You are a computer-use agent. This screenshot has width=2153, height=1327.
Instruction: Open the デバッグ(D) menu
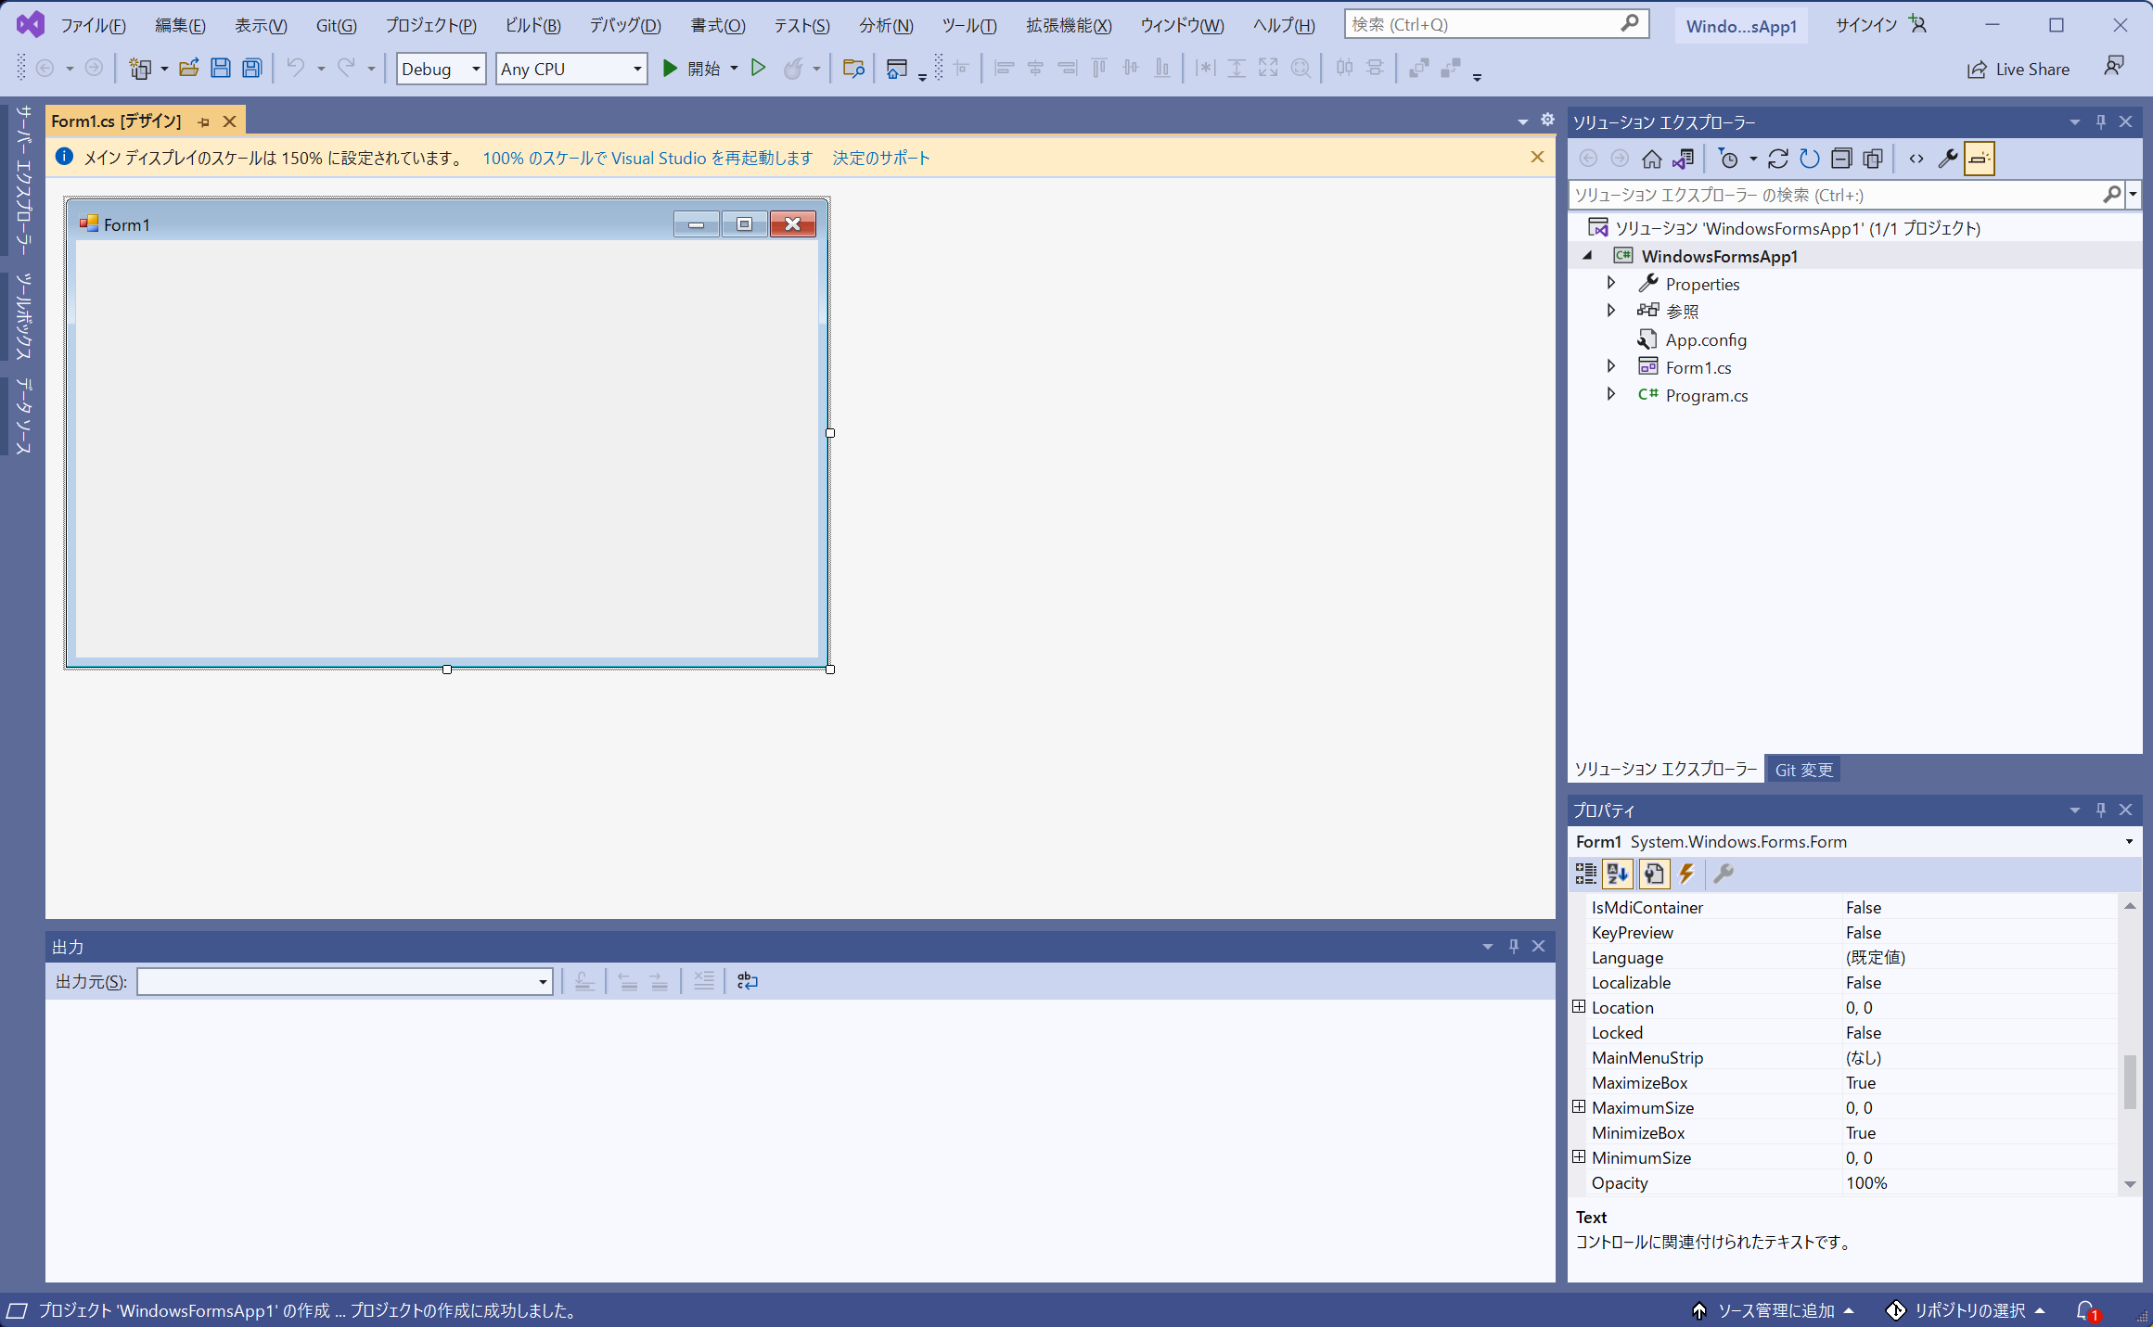(626, 25)
